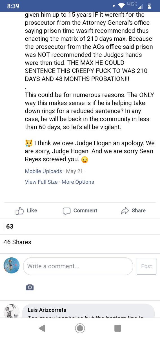Tap the May 21 post date
This screenshot has width=160, height=339.
pyautogui.click(x=74, y=171)
